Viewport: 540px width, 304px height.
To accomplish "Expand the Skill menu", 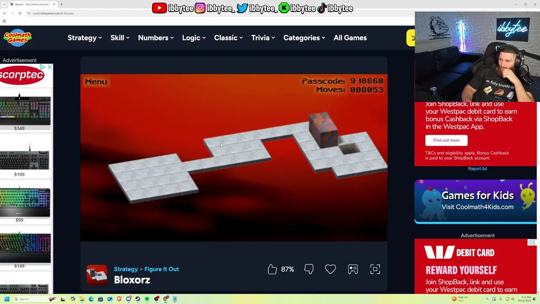I will 120,38.
